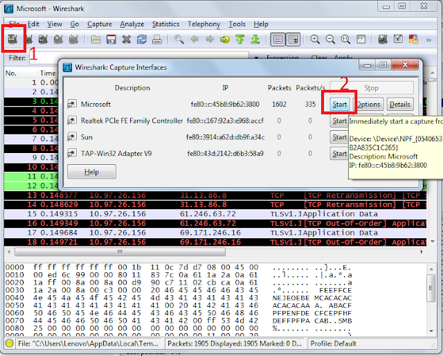Start capture on Sun interface
This screenshot has width=443, height=356.
coord(339,137)
